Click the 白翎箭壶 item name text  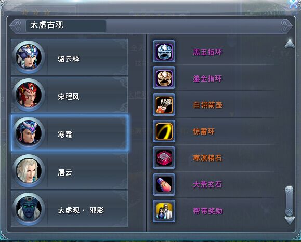click(x=207, y=105)
